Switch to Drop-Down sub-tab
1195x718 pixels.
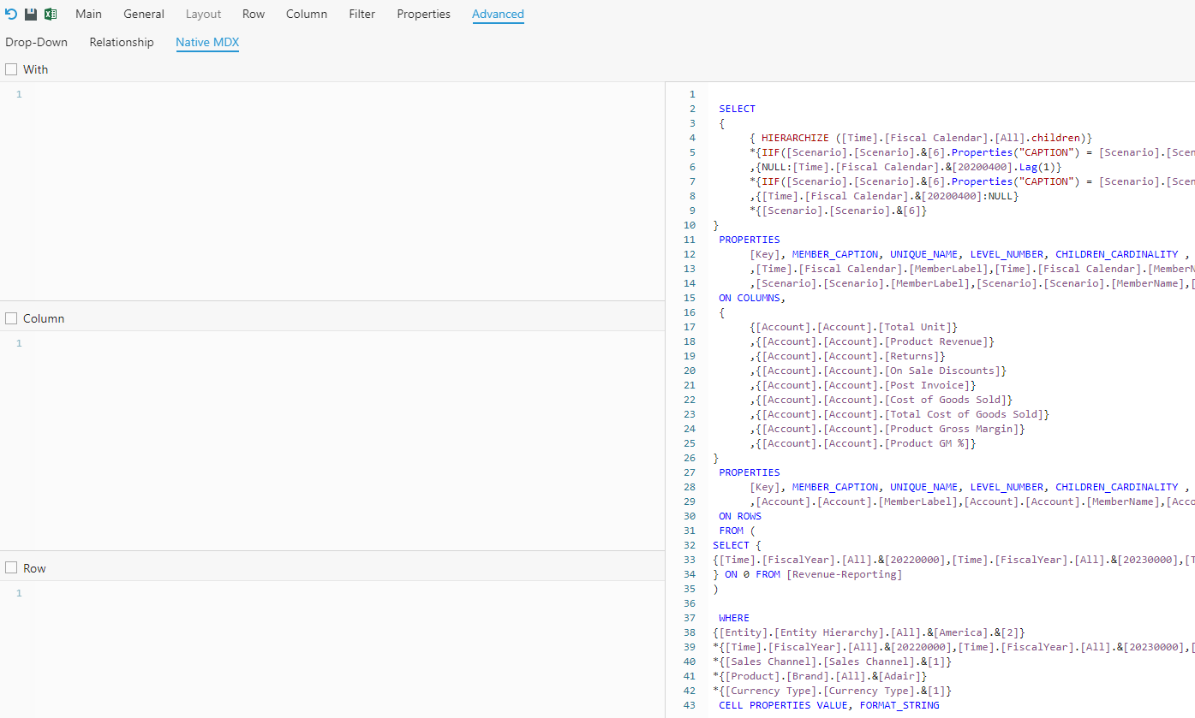(37, 42)
